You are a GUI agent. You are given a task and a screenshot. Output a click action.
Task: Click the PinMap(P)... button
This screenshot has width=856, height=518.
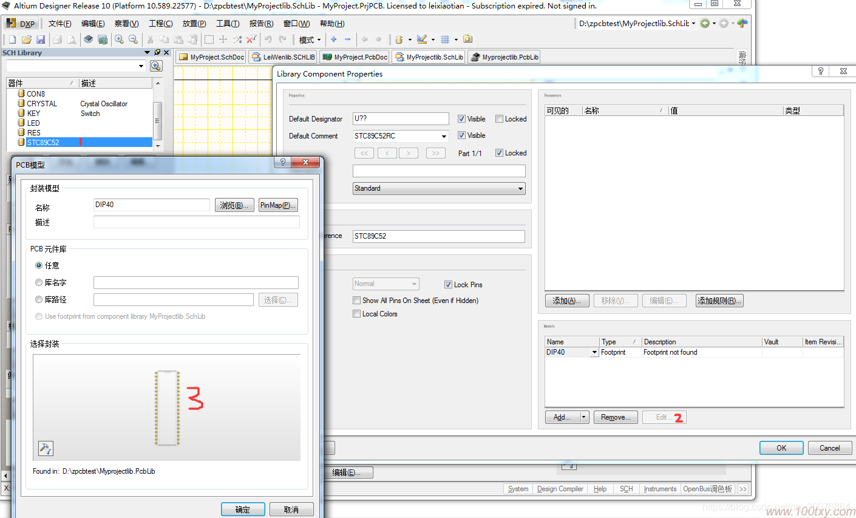coord(278,205)
